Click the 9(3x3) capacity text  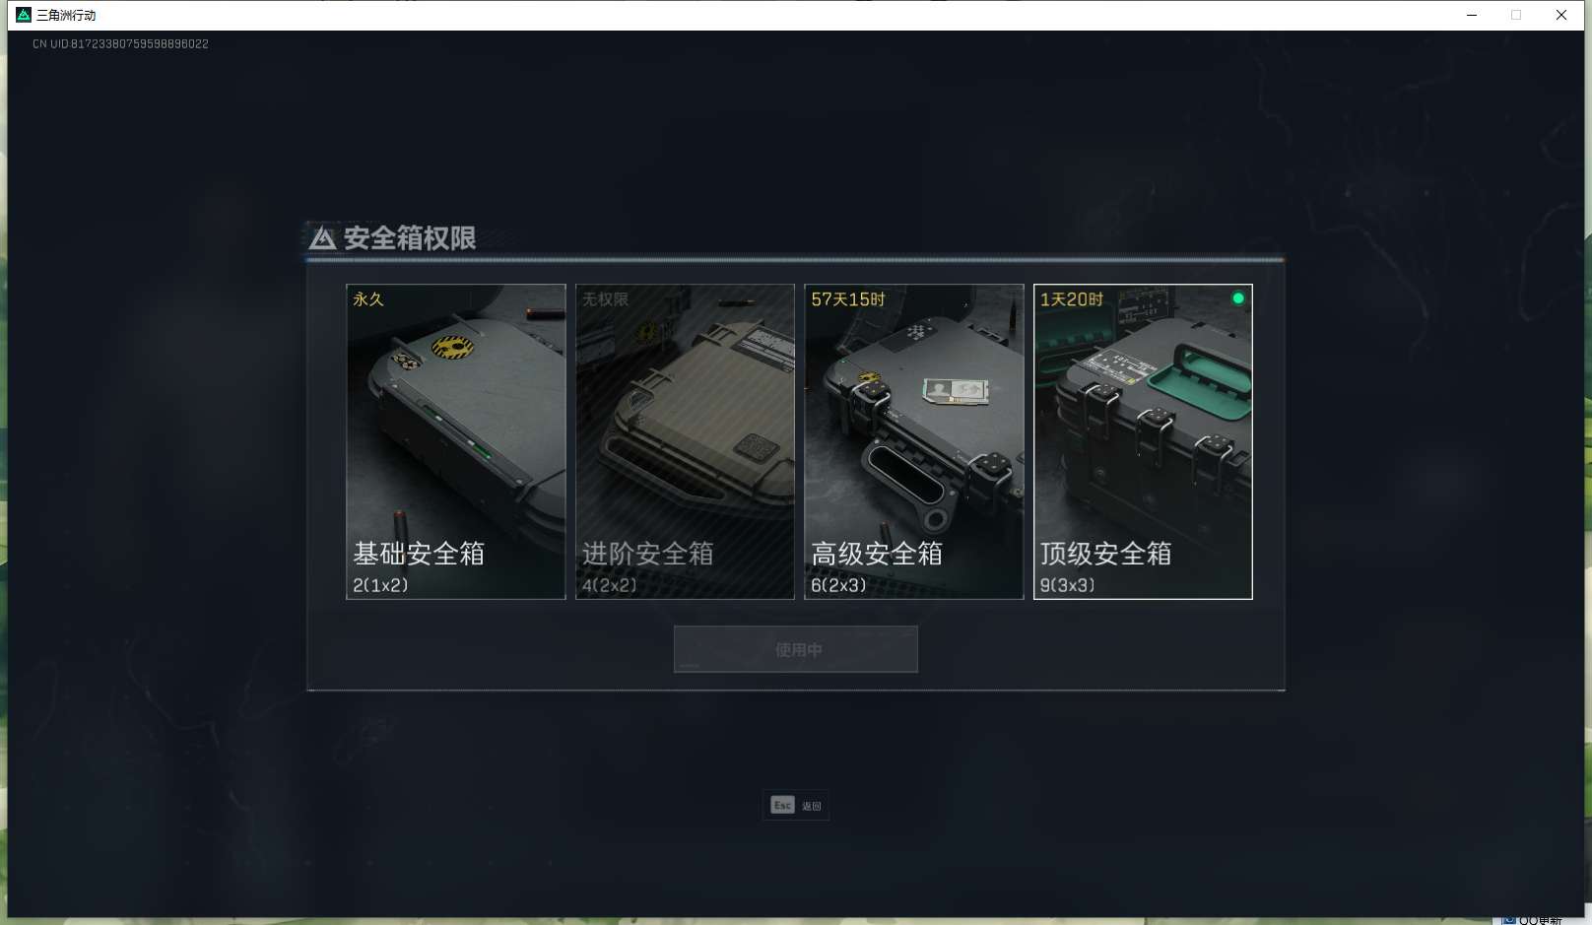tap(1067, 585)
